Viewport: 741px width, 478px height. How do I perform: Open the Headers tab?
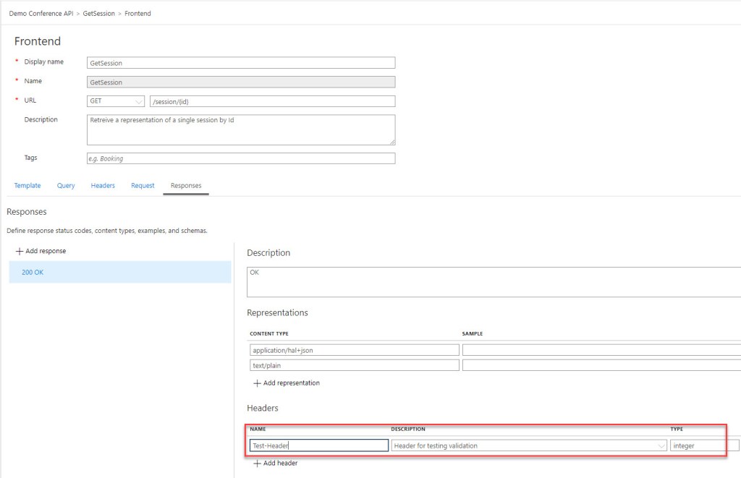pos(102,186)
